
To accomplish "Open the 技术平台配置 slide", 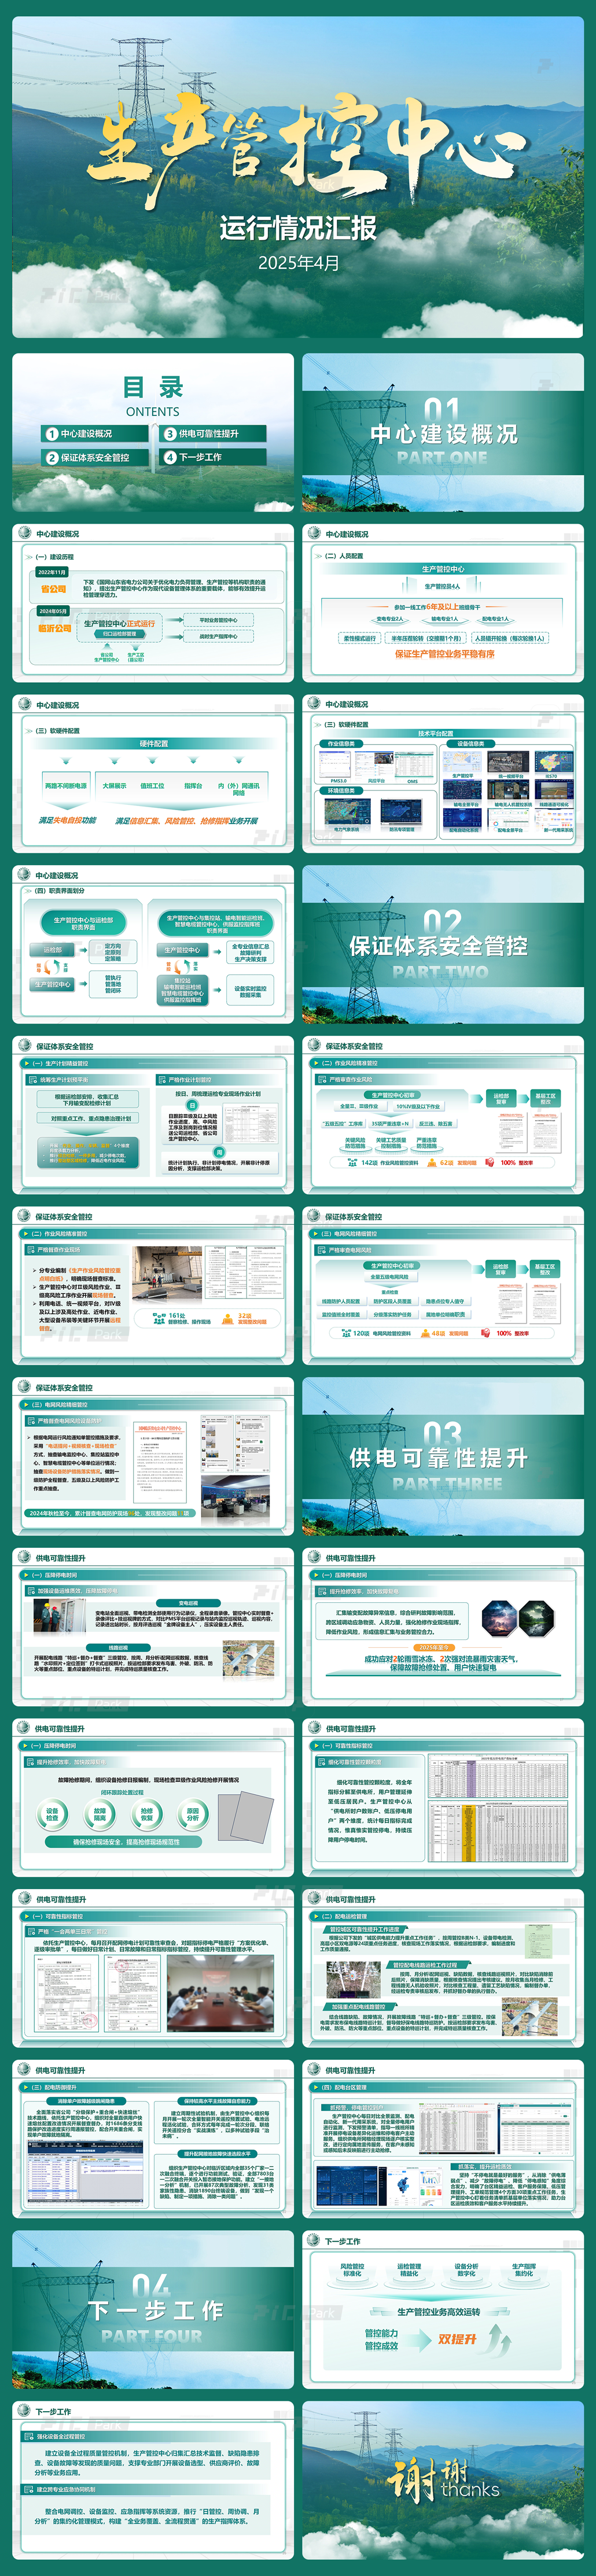I will [443, 774].
